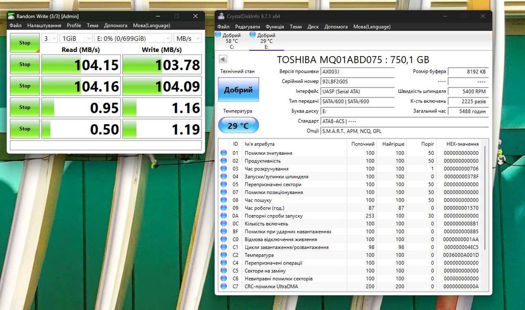Open Тема menu in CrystalDiskMark
The height and width of the screenshot is (310, 525).
[x=92, y=25]
